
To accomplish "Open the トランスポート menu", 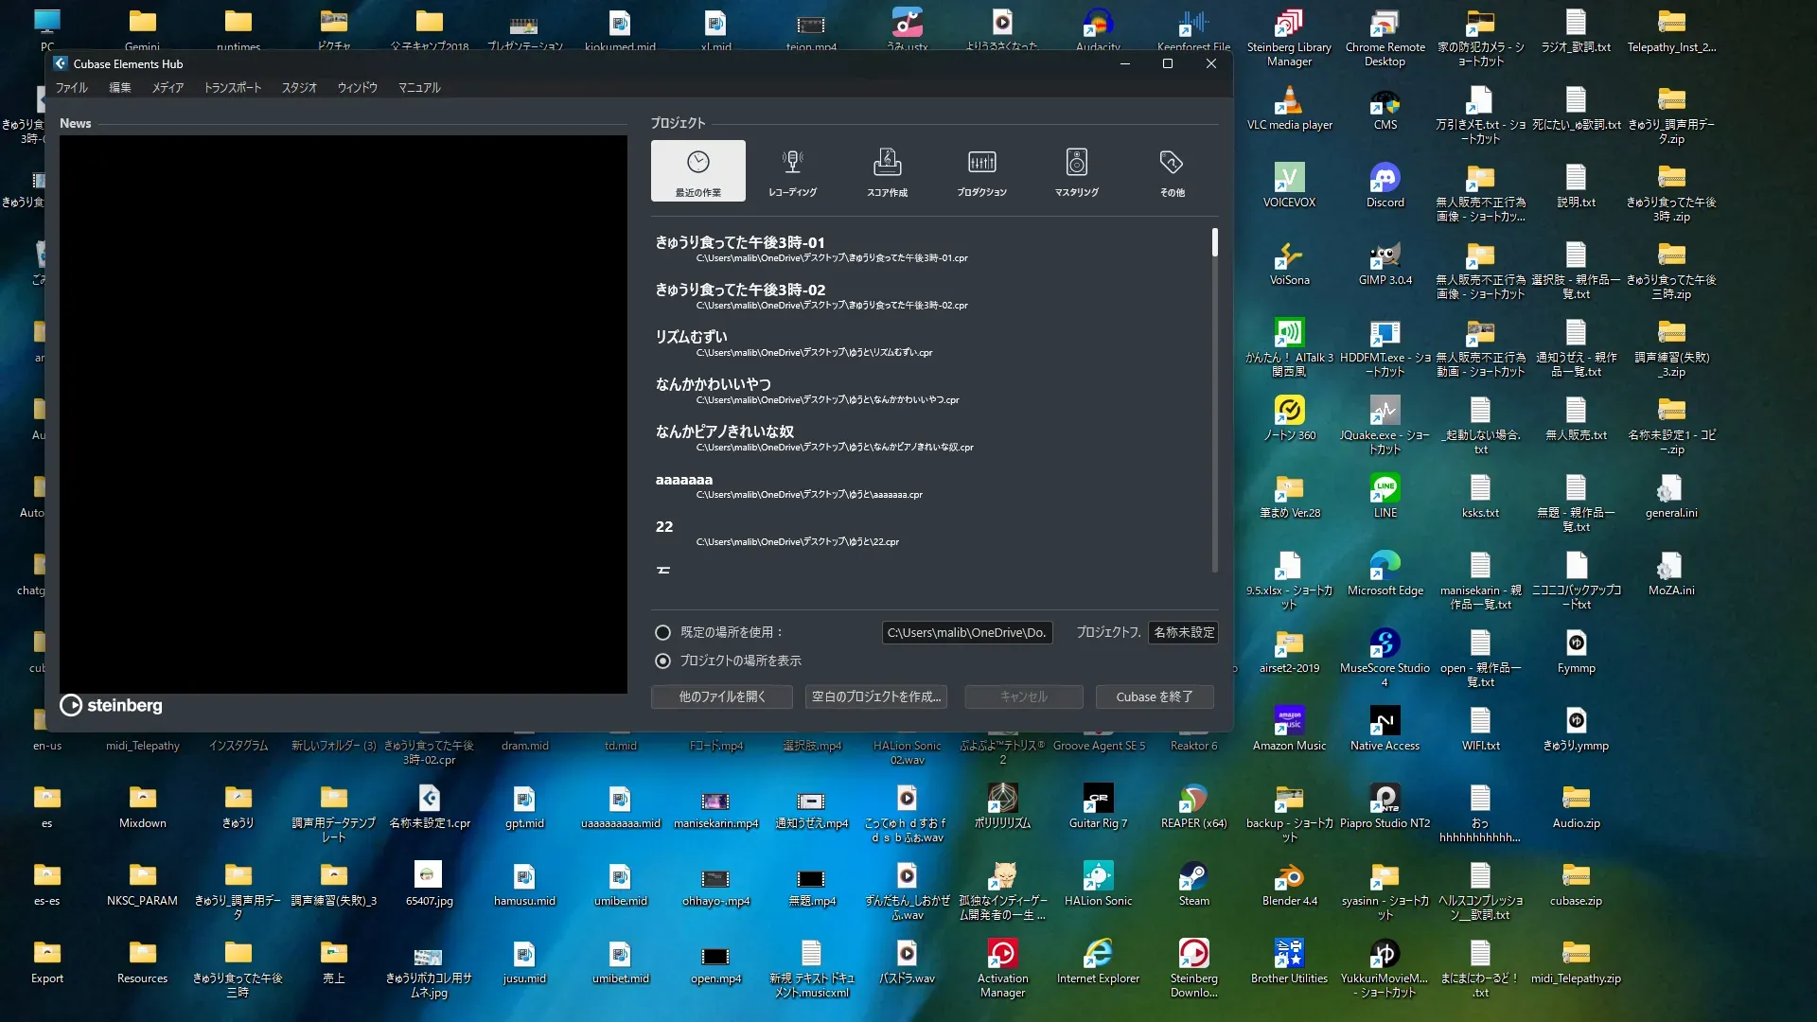I will 233,87.
